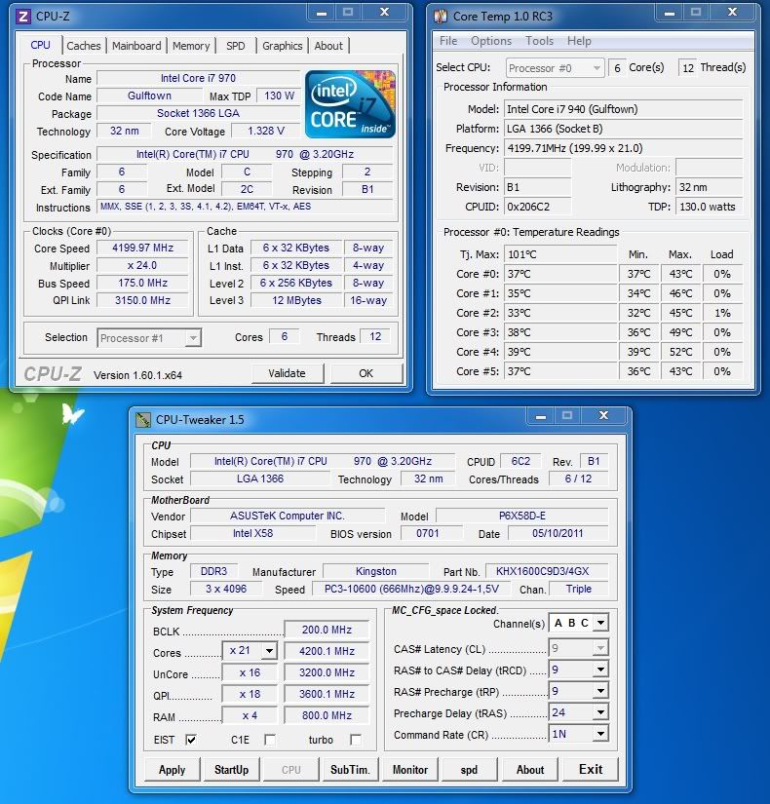The image size is (770, 804).
Task: Click the StartUp button in CPU-Tweaker
Action: pos(231,770)
